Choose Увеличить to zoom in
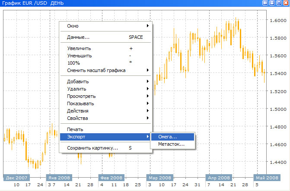 (x=106, y=48)
